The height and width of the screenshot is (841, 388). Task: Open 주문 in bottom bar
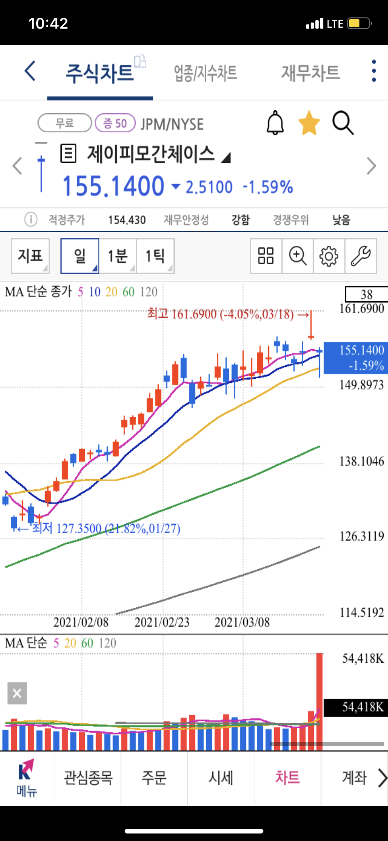click(154, 778)
